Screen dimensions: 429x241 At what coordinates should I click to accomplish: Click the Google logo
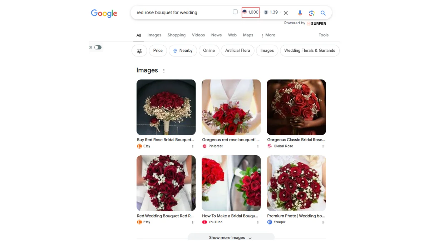tap(104, 13)
